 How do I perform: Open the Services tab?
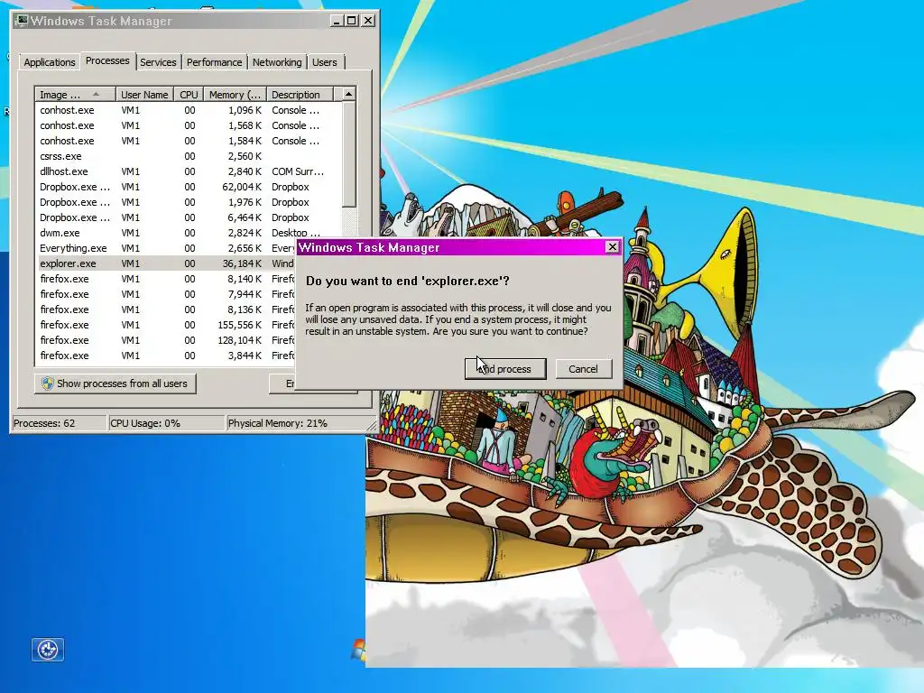pos(158,62)
